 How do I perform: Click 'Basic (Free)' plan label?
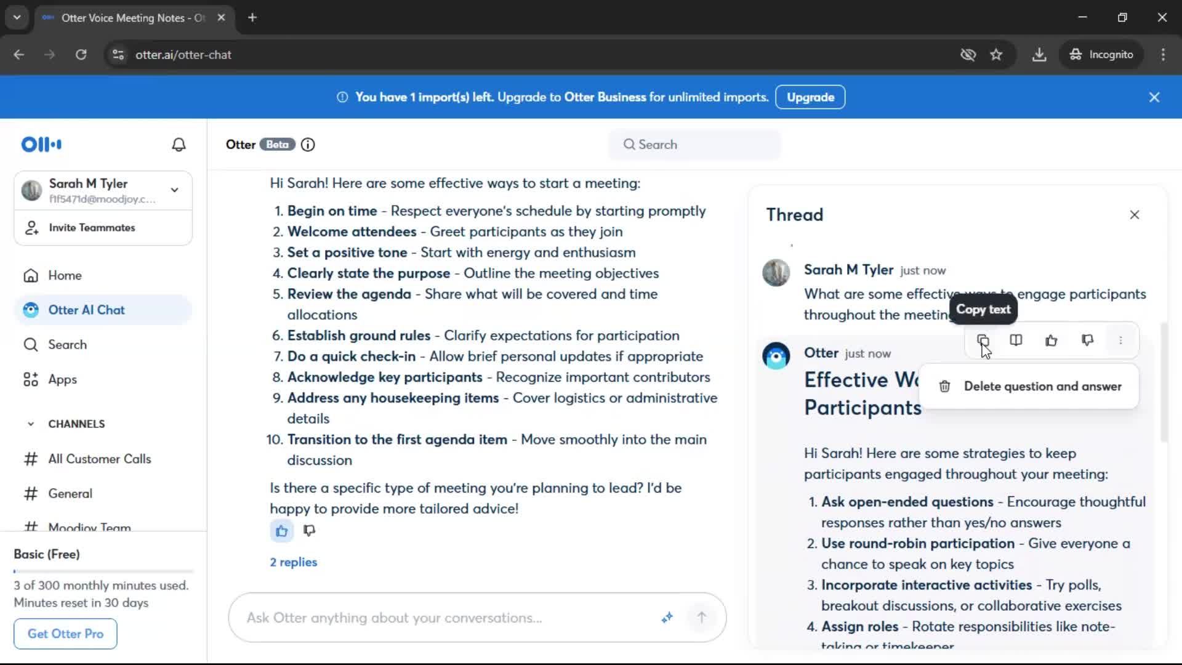pos(47,554)
